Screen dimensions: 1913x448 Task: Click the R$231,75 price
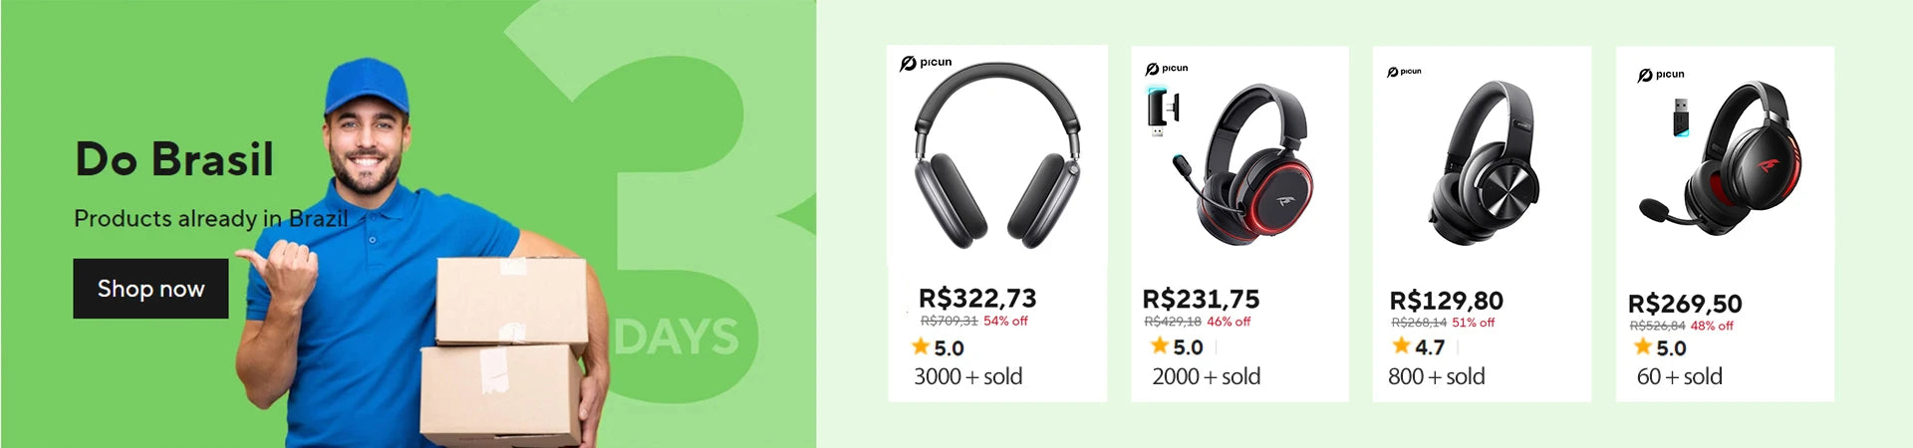pyautogui.click(x=1201, y=299)
